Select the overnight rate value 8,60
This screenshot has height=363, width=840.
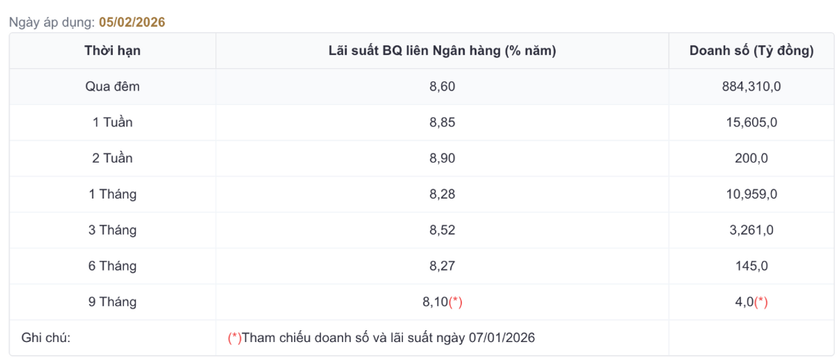point(442,86)
